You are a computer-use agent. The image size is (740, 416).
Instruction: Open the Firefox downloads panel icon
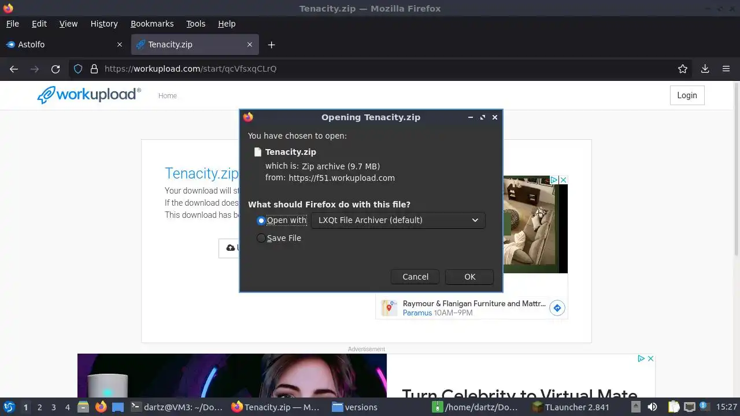pyautogui.click(x=705, y=69)
